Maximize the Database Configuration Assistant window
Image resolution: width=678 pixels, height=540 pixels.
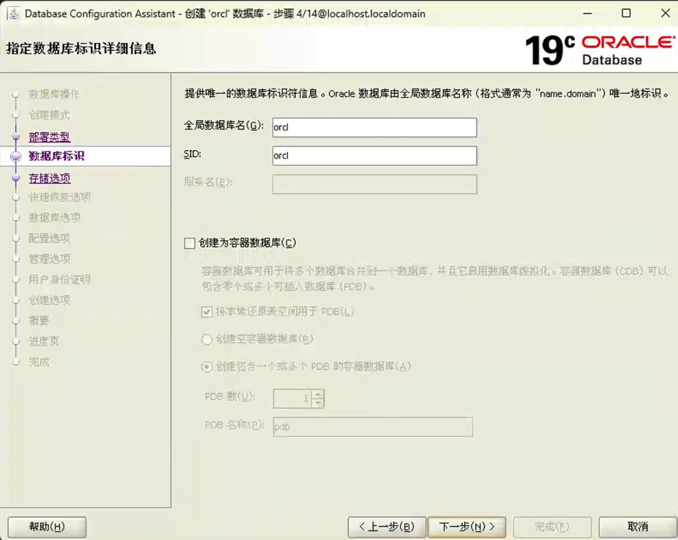point(626,14)
